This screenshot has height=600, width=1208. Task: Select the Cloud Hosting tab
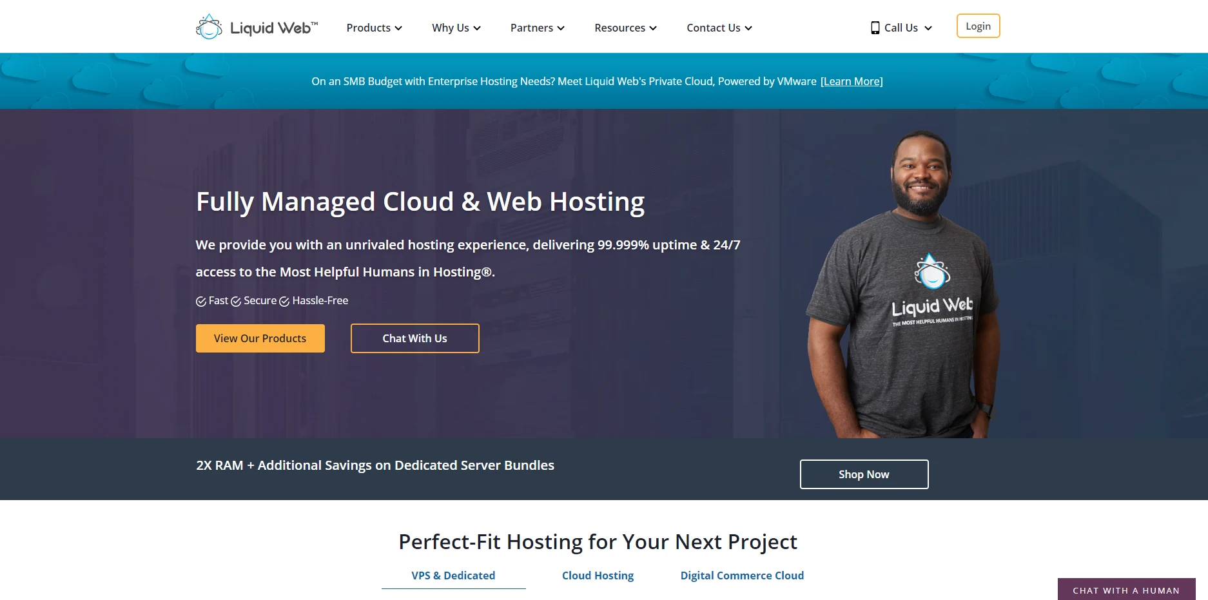pos(598,576)
